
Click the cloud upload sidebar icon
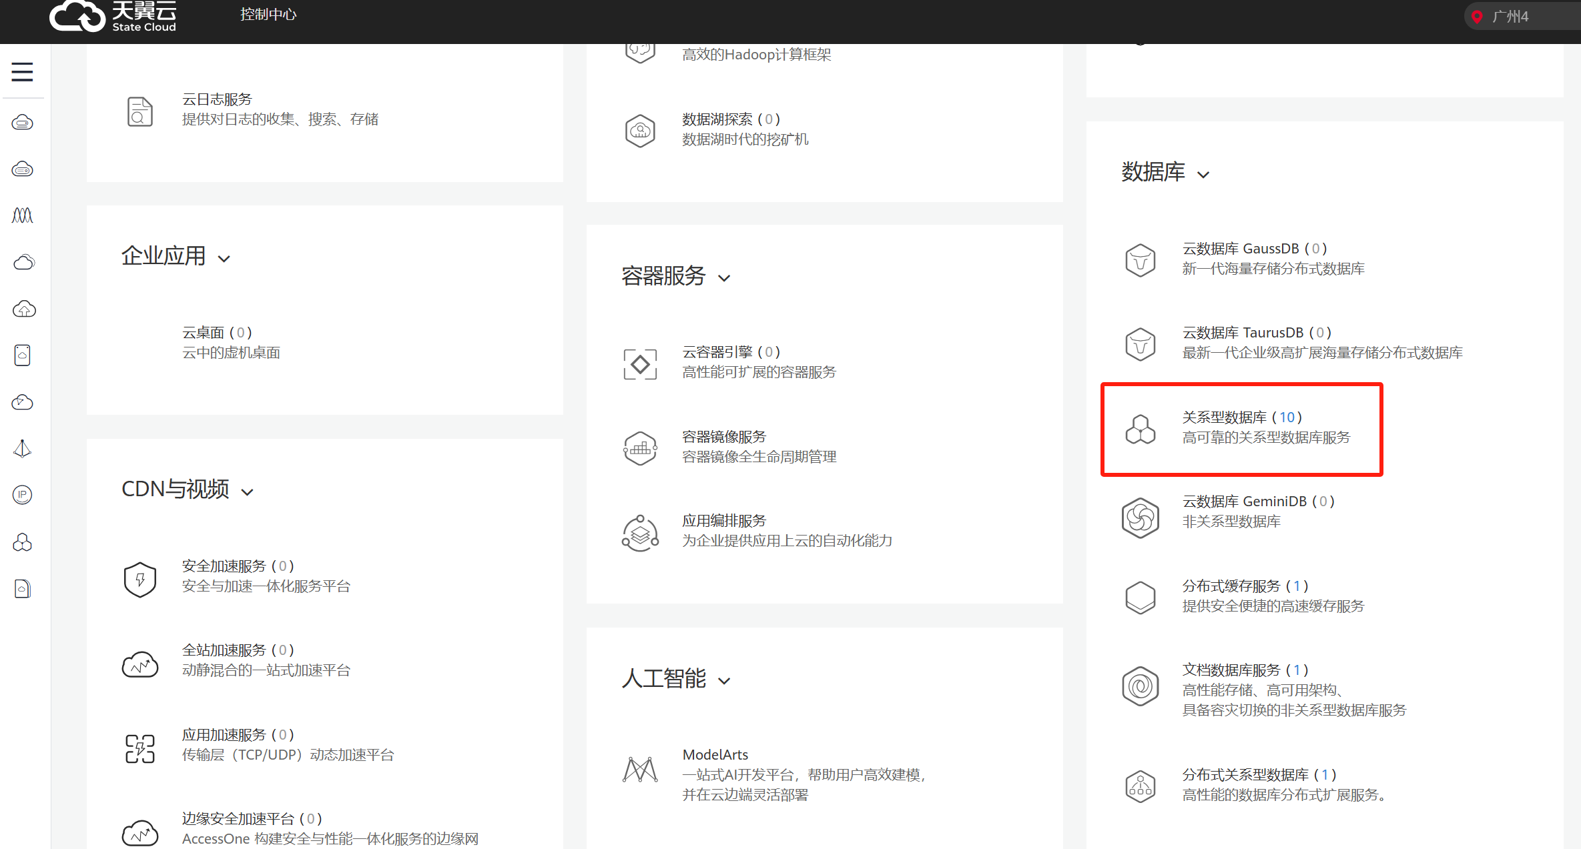tap(24, 309)
